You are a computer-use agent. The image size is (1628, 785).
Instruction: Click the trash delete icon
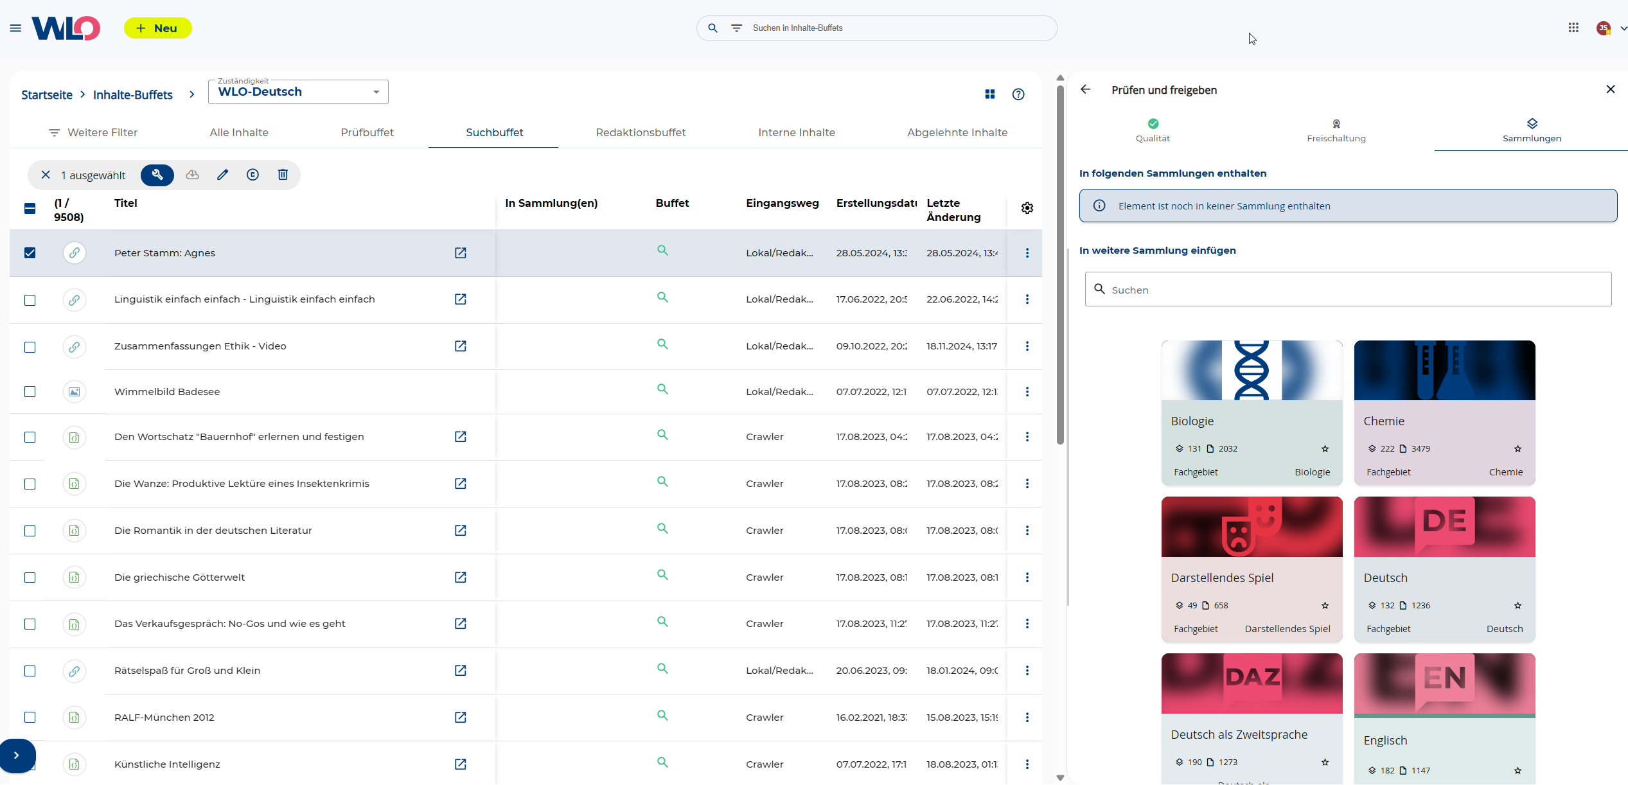pyautogui.click(x=283, y=175)
